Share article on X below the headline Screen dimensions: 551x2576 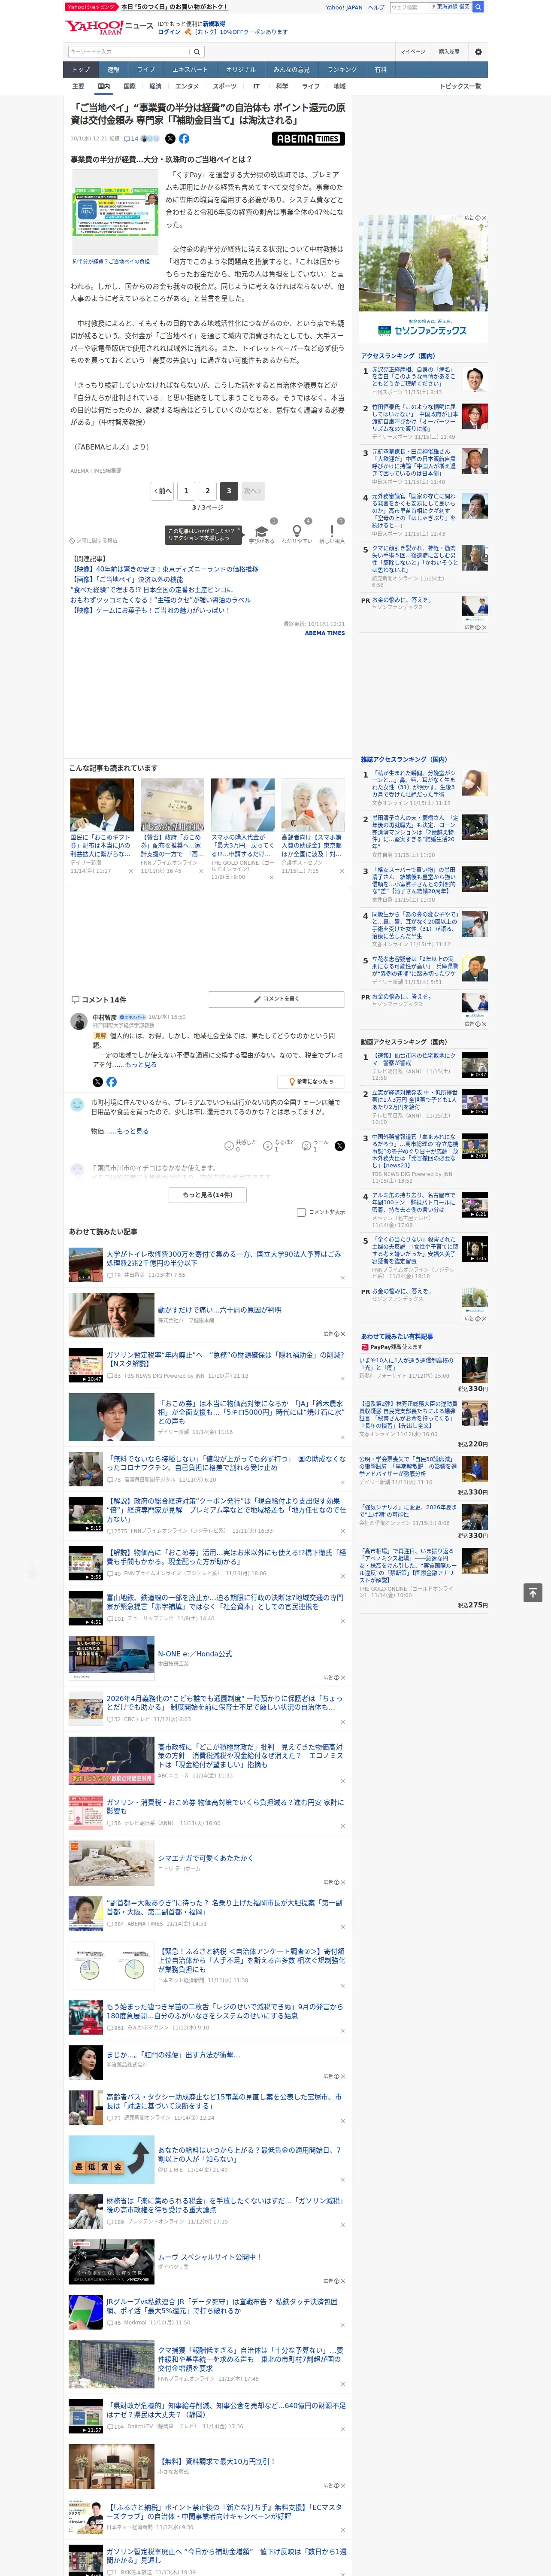170,139
